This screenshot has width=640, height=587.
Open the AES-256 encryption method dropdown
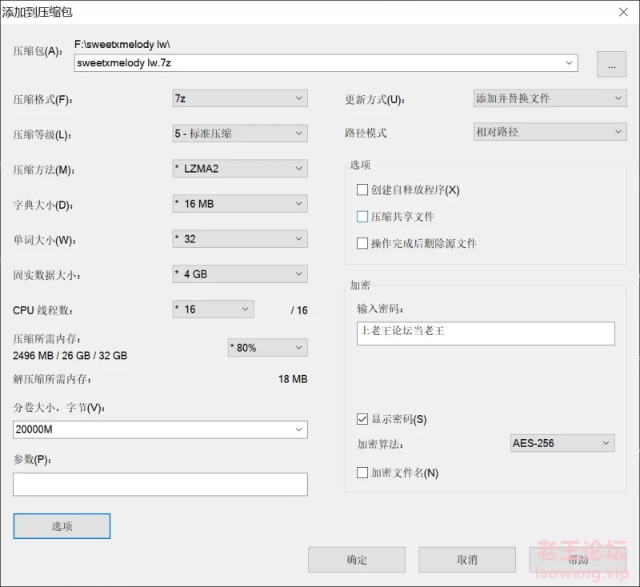[562, 443]
